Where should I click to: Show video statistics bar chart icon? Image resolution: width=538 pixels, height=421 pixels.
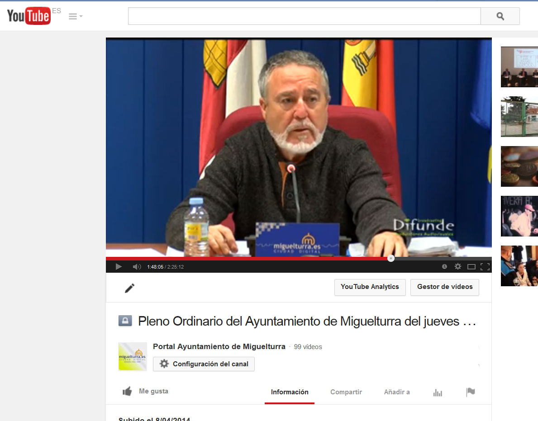click(438, 393)
